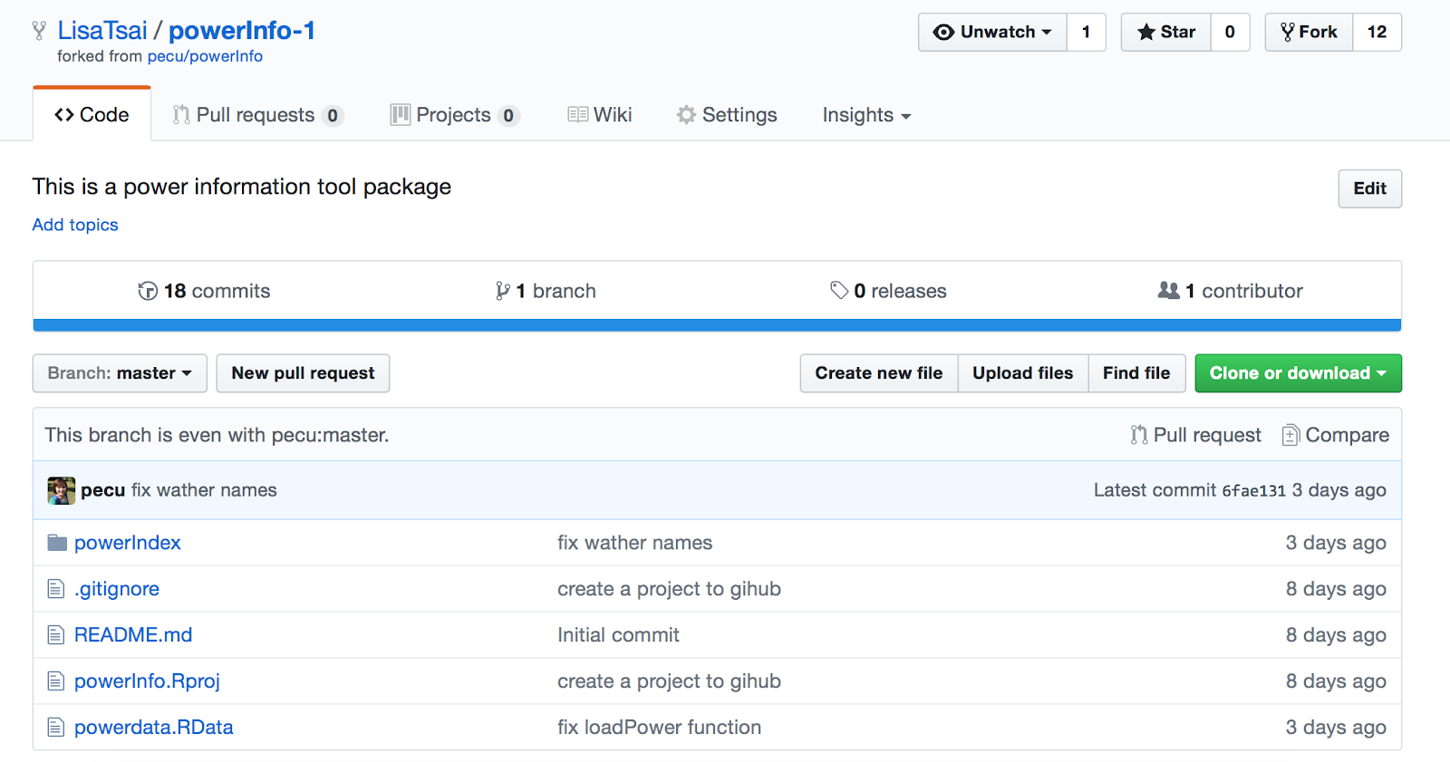Click the pull request icon in tab bar
Viewport: 1450px width, 762px height.
[181, 115]
